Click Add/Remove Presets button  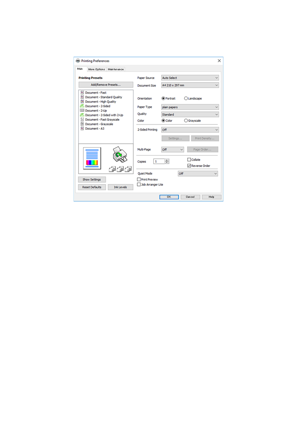(x=106, y=85)
